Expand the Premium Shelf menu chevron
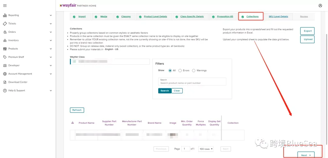 pos(51,57)
